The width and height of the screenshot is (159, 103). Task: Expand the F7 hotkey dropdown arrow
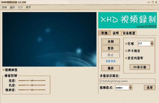[152, 44]
